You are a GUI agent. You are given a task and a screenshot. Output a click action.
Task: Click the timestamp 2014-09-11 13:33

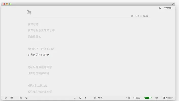(x=139, y=16)
